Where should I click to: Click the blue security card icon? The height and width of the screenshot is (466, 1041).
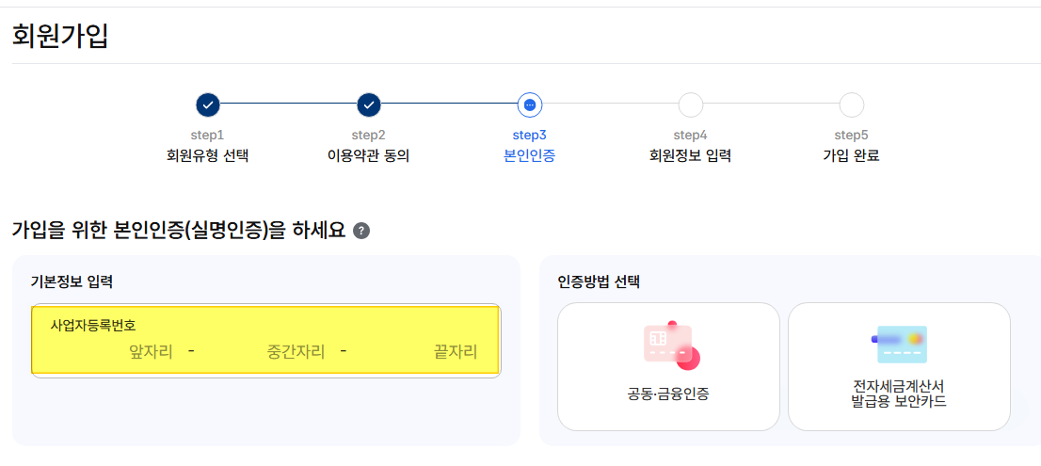[x=899, y=345]
